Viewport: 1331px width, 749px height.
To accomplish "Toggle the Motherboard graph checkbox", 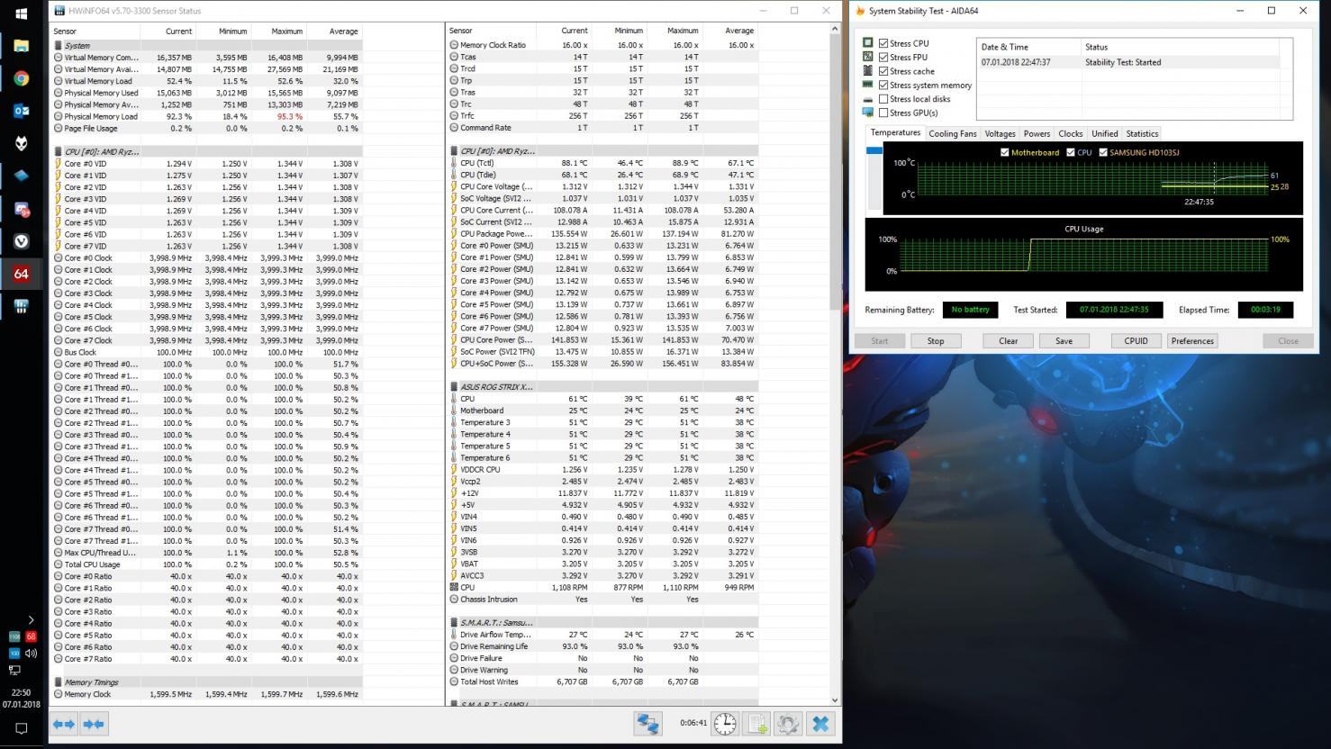I will (x=1005, y=152).
